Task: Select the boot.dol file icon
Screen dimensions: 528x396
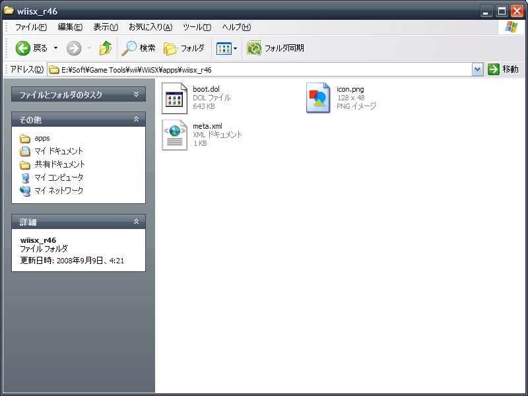Action: click(x=174, y=98)
